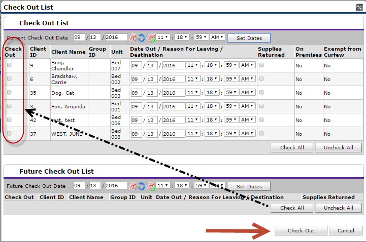The image size is (366, 242).
Task: Open calendar picker for Future Check Out Date
Action: click(x=133, y=186)
